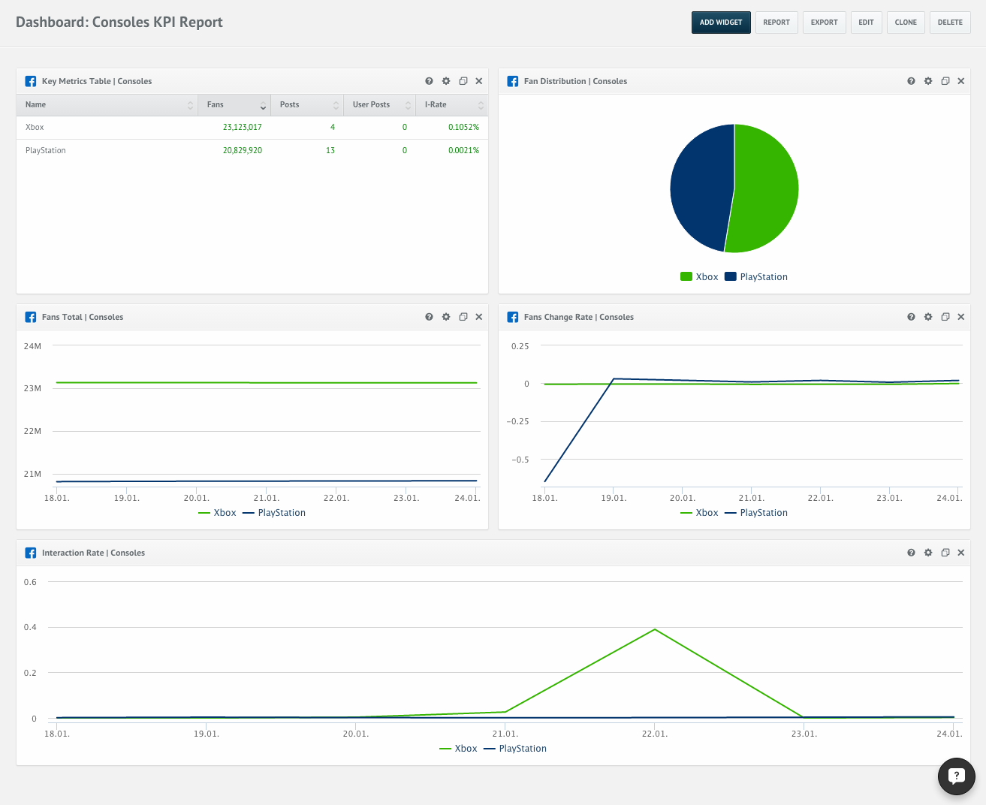Click the Xbox peak on Interaction Rate chart
Image resolution: width=986 pixels, height=805 pixels.
(655, 629)
